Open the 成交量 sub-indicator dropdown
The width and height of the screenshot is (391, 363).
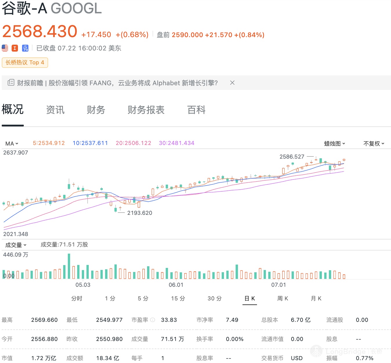[16, 245]
